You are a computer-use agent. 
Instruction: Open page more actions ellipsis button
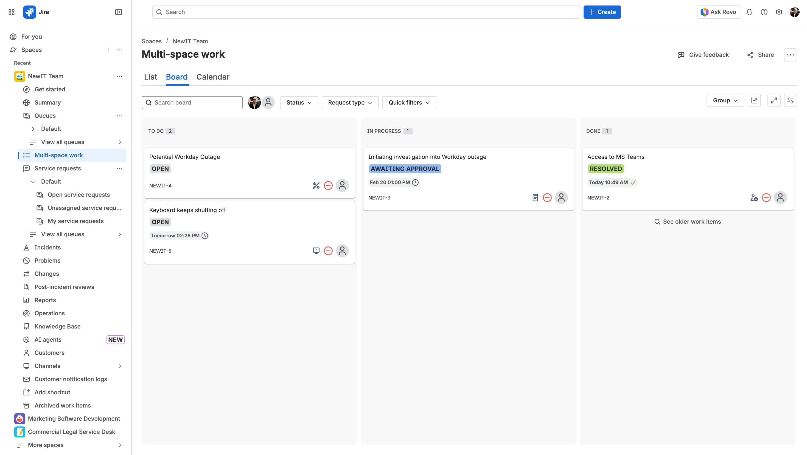[791, 55]
